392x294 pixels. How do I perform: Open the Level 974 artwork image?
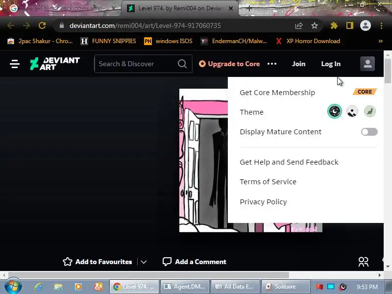(x=203, y=160)
